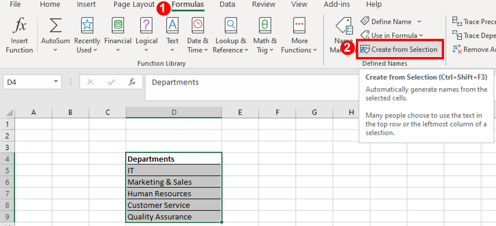Expand the AutoSum dropdown arrow
496x226 pixels.
55,50
